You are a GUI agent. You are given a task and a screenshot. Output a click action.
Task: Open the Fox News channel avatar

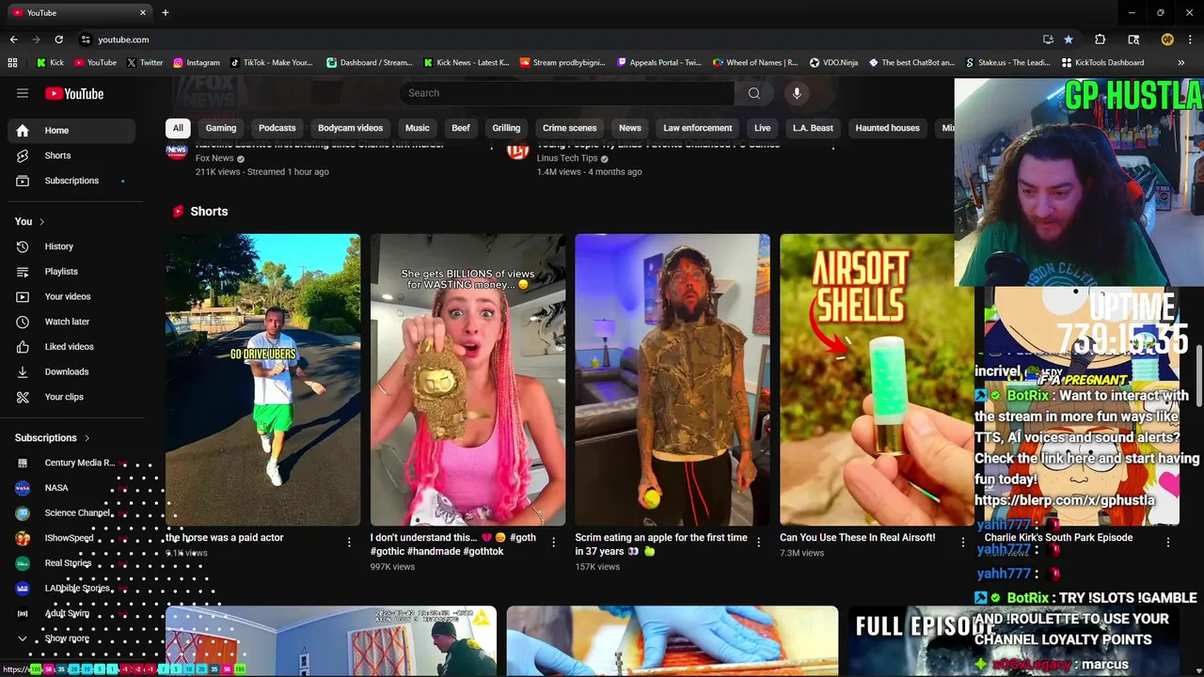176,150
